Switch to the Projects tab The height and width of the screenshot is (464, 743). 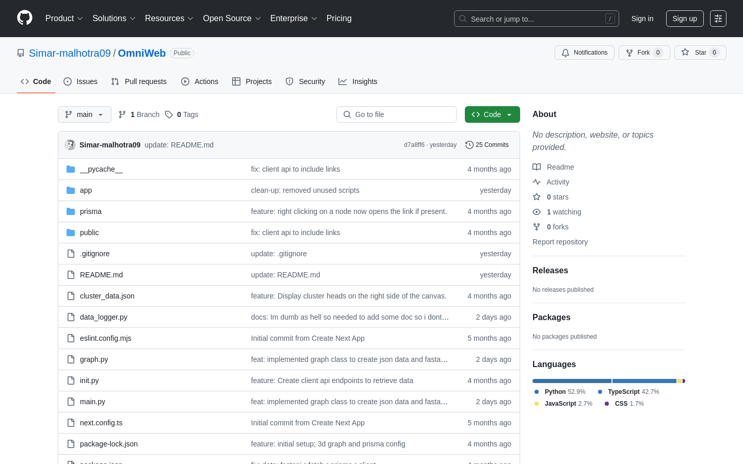252,81
